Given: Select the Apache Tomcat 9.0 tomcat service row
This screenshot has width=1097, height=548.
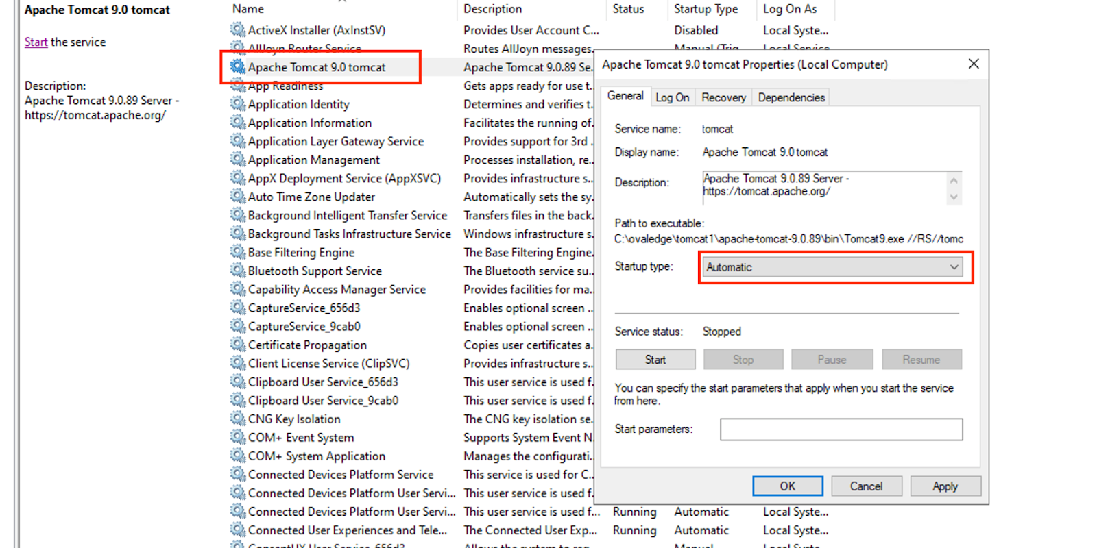Looking at the screenshot, I should coord(317,67).
